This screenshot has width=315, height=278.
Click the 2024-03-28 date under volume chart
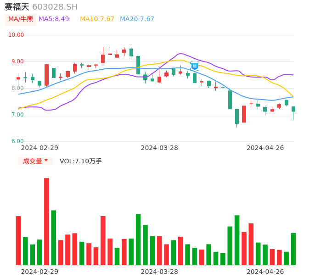(159, 272)
